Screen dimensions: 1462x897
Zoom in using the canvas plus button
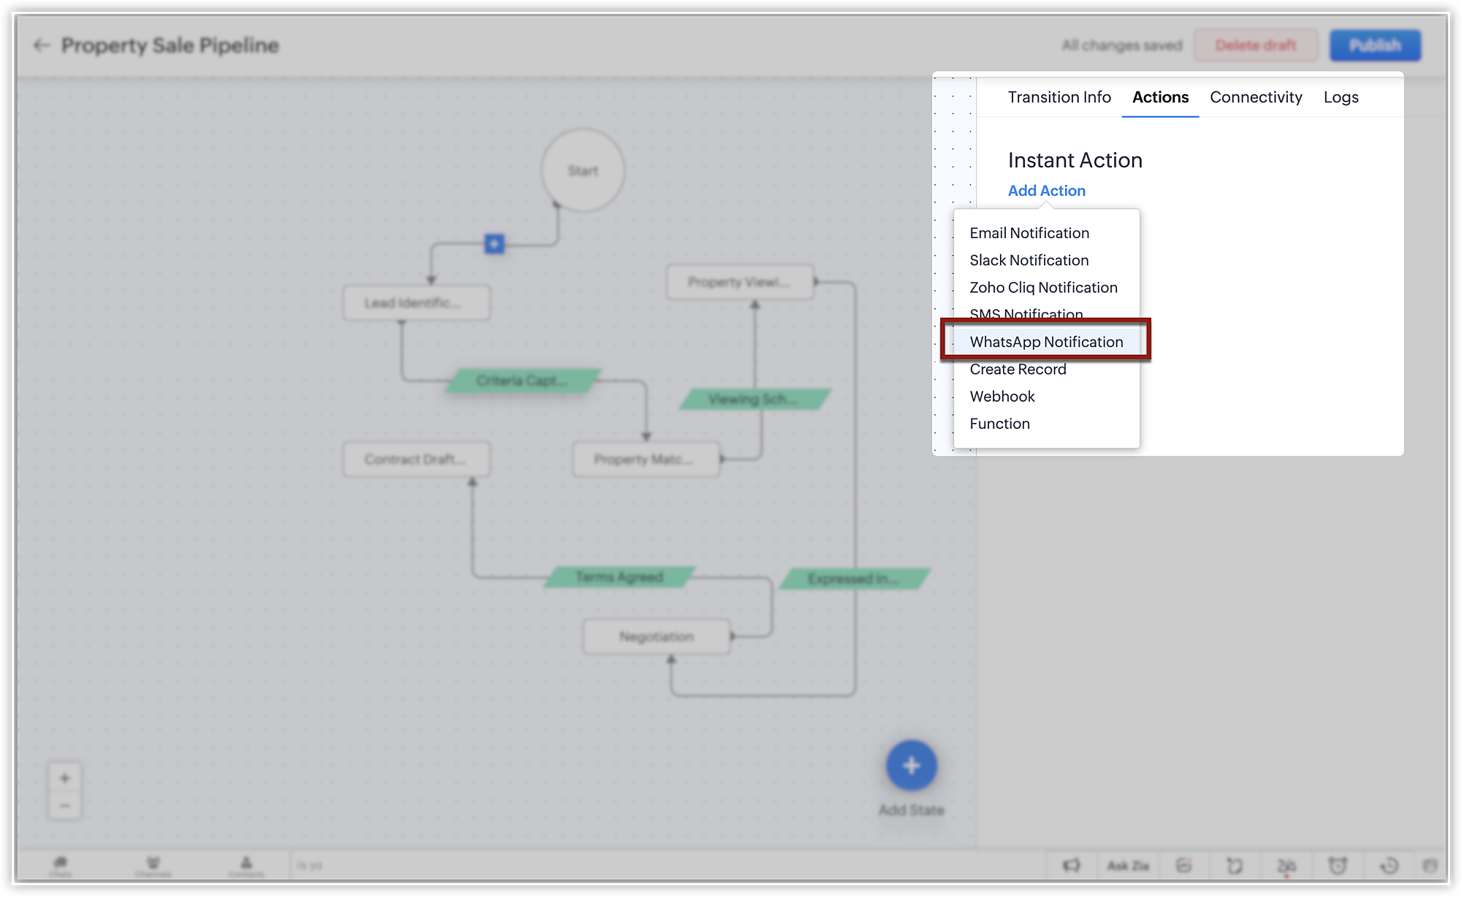64,778
